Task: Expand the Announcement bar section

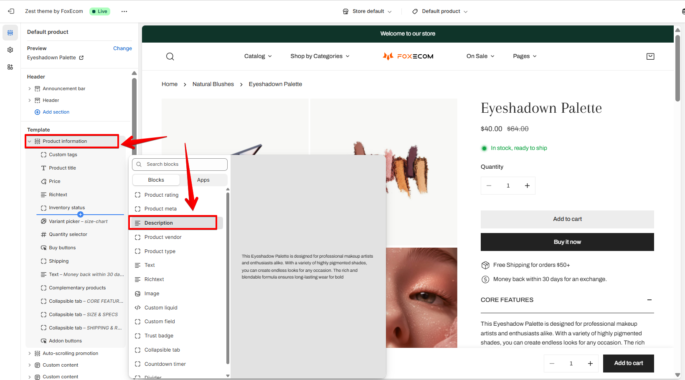Action: click(29, 89)
